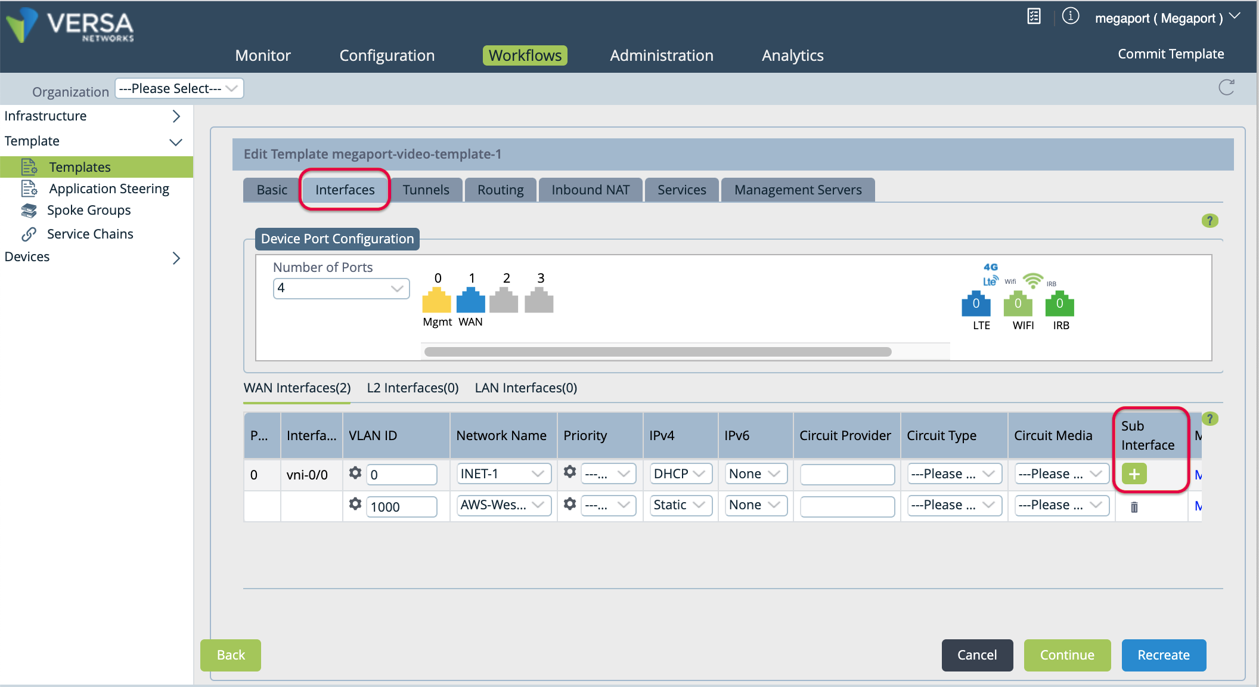
Task: Open the task list icon in the top bar
Action: (x=1034, y=16)
